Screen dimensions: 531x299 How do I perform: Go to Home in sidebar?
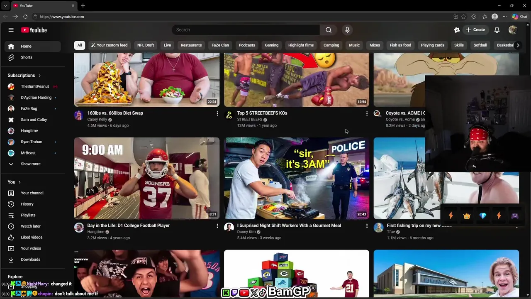pyautogui.click(x=32, y=46)
